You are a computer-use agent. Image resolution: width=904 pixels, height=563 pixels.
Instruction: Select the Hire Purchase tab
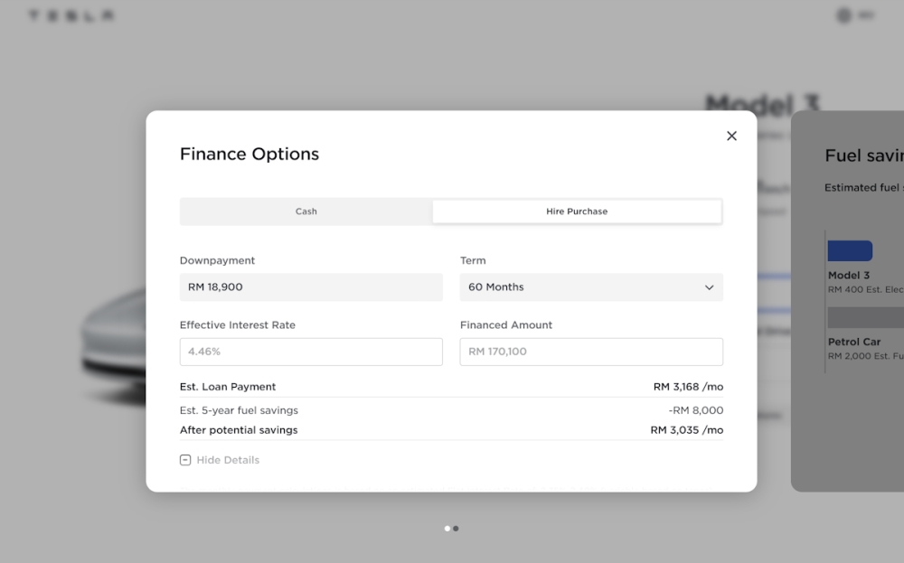coord(577,211)
